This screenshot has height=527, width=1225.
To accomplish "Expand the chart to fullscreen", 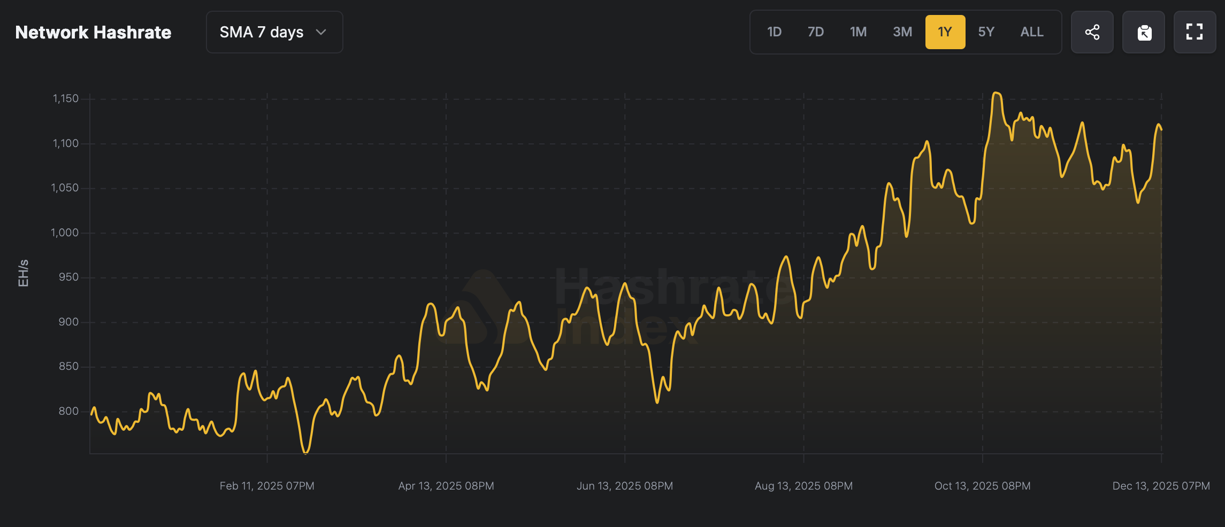I will pos(1195,32).
